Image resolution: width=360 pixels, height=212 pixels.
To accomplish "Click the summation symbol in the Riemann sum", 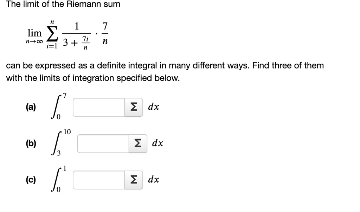I will [x=52, y=35].
